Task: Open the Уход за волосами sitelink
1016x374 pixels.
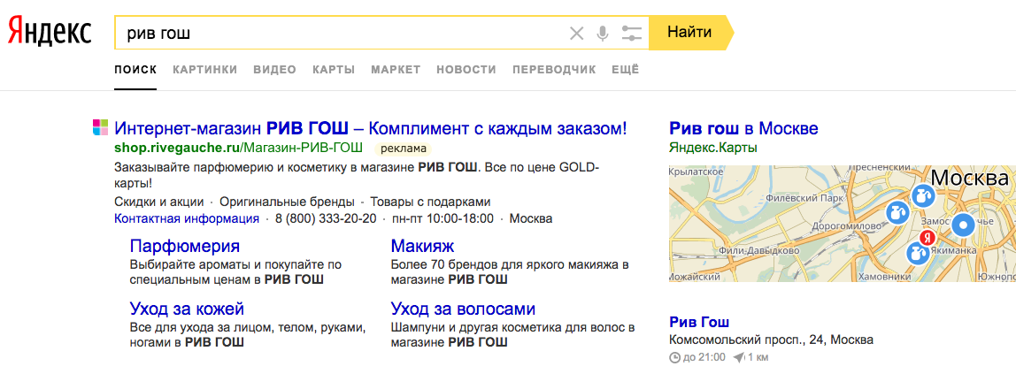Action: point(463,309)
